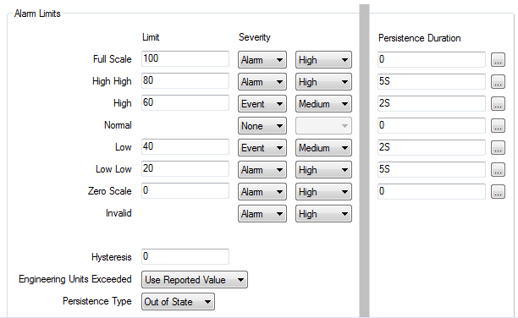Open the High row Event severity dropdown
The width and height of the screenshot is (518, 318).
262,104
